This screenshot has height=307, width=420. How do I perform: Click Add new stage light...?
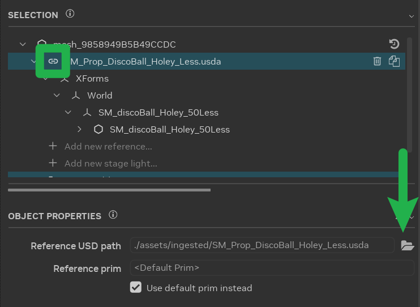click(110, 163)
